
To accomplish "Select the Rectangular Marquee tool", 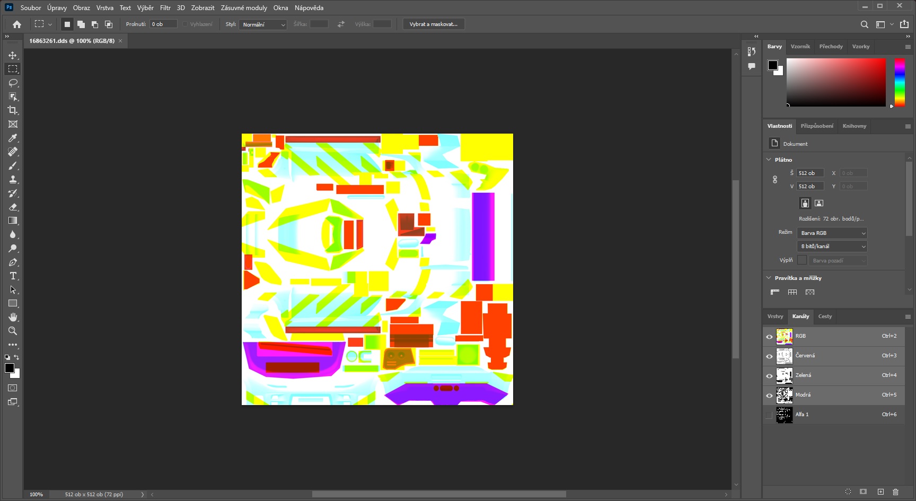I will point(13,69).
